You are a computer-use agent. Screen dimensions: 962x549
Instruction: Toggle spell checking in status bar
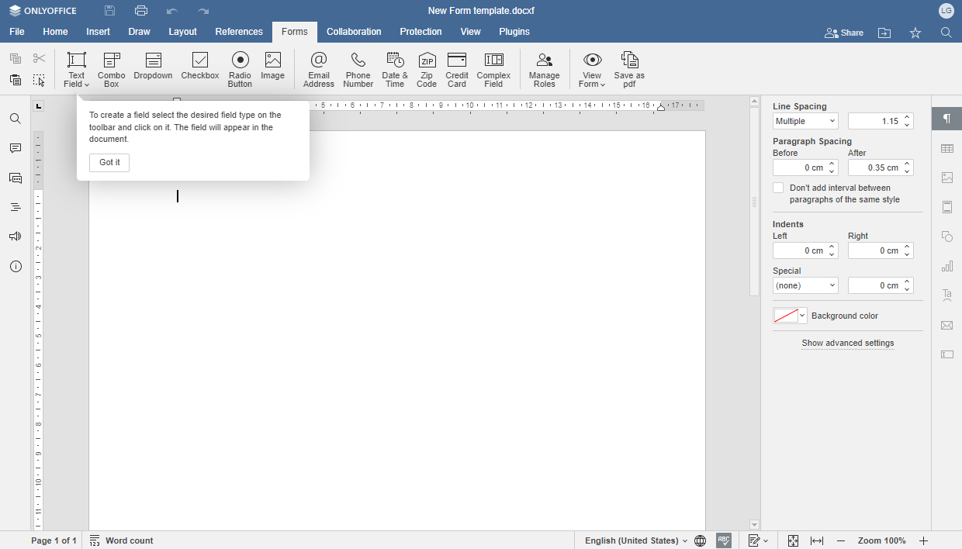pyautogui.click(x=724, y=540)
